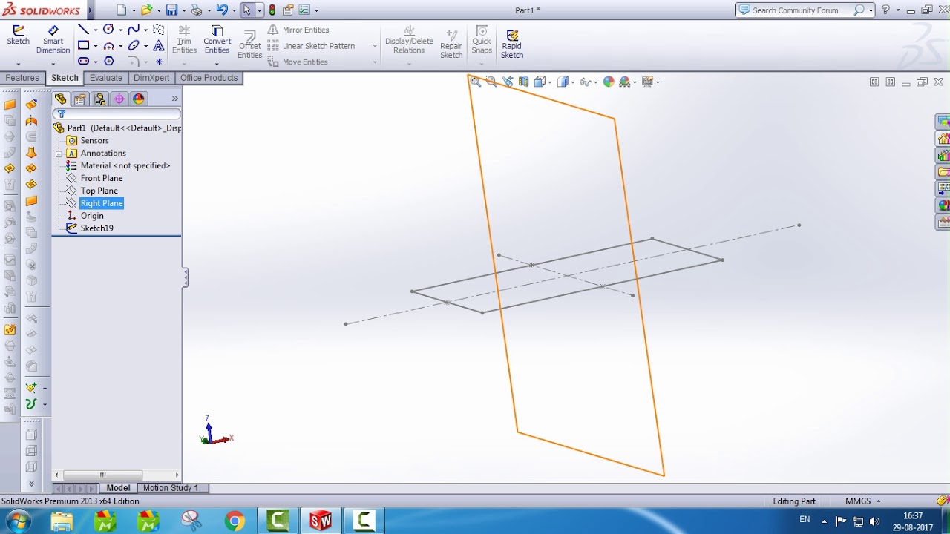The height and width of the screenshot is (534, 950).
Task: Click the Rebuild traffic light icon
Action: [272, 10]
